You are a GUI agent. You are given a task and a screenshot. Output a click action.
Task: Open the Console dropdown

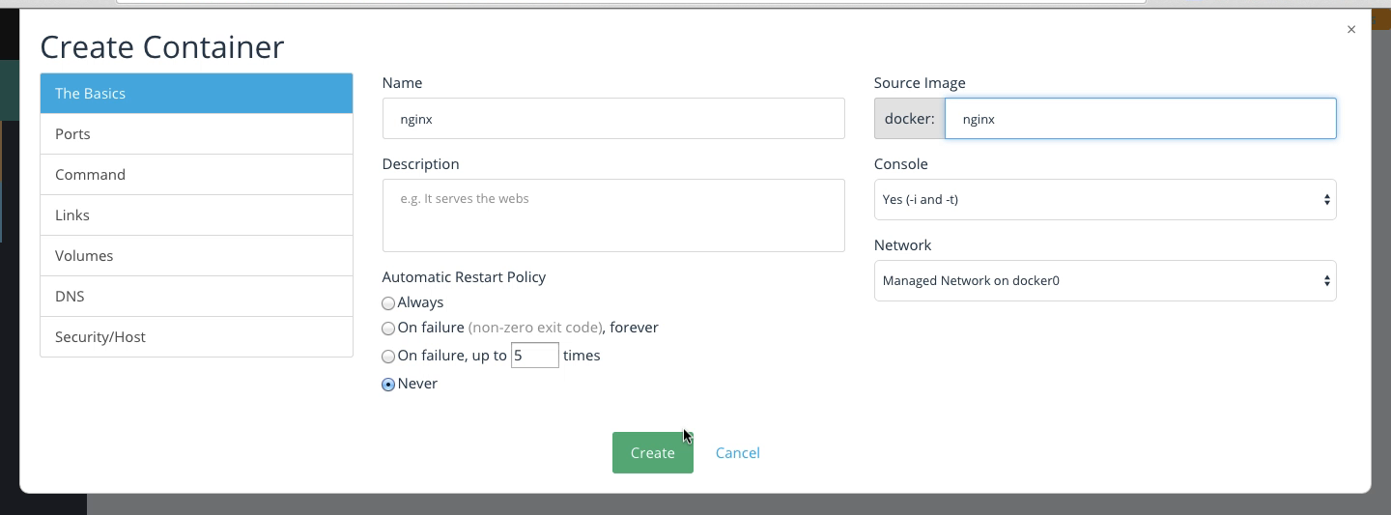[x=1105, y=199]
